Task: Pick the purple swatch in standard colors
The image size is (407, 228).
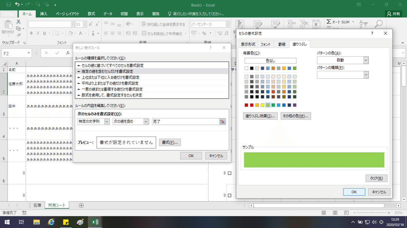Action: pyautogui.click(x=294, y=105)
